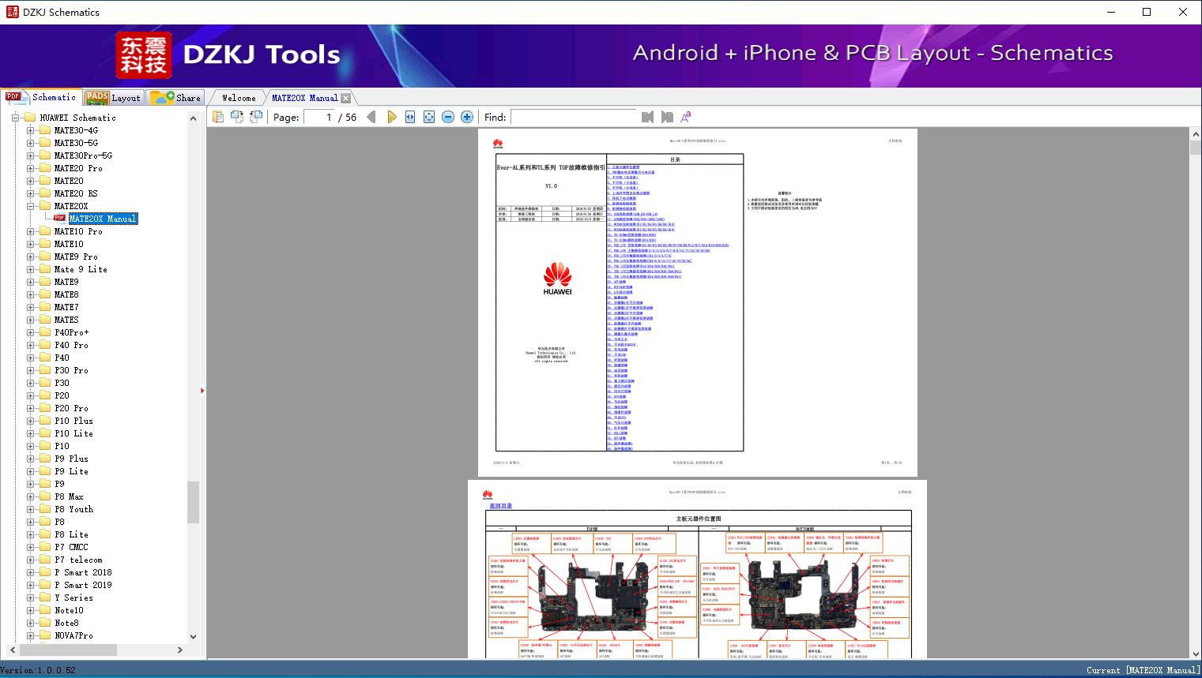
Task: Expand the MATE10 Pro folder node
Action: [30, 231]
